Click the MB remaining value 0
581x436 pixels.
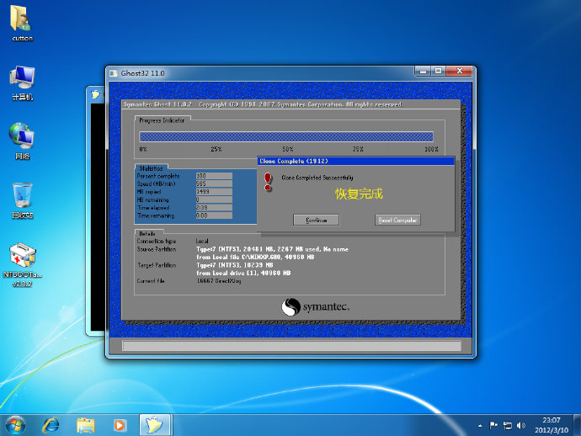[214, 199]
